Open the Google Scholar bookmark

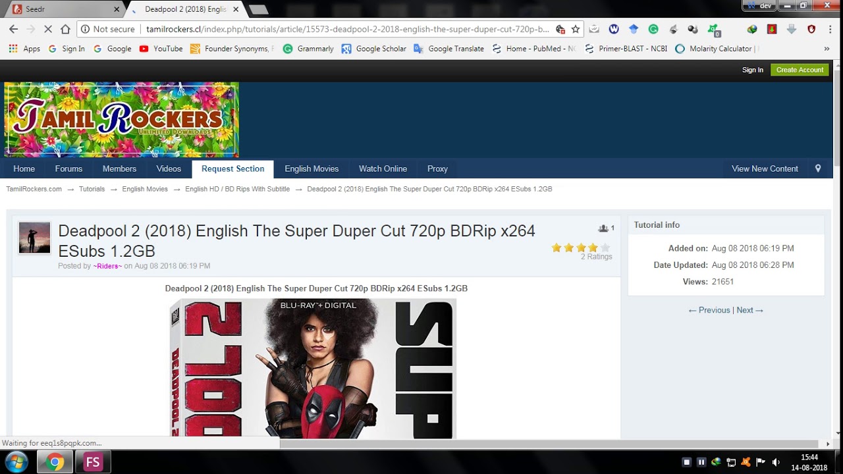(x=373, y=49)
